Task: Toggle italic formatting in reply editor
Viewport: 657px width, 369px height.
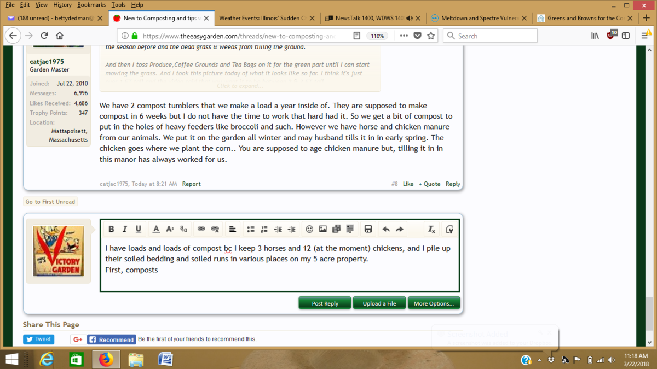Action: pos(124,229)
